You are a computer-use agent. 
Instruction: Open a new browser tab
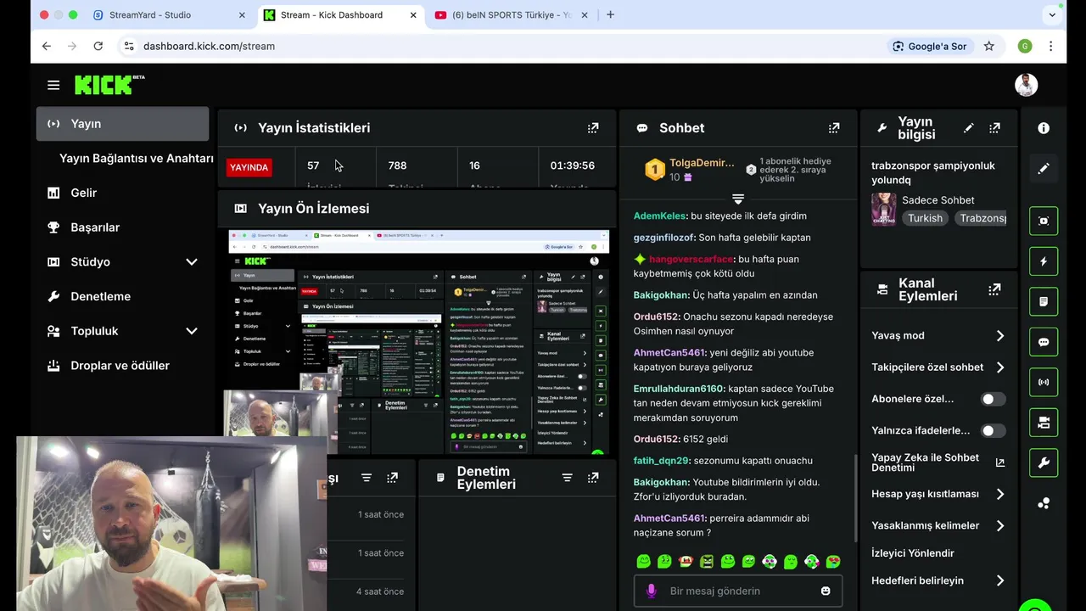[x=610, y=14]
